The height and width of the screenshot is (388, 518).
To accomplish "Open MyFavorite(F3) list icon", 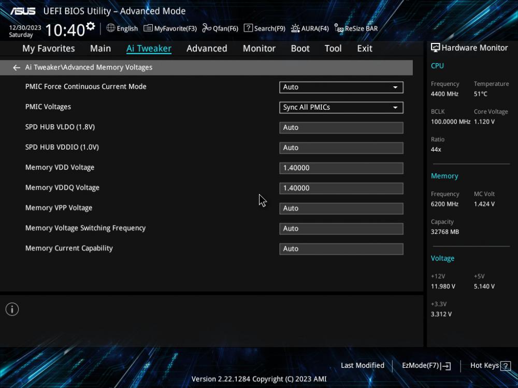I will pos(148,28).
